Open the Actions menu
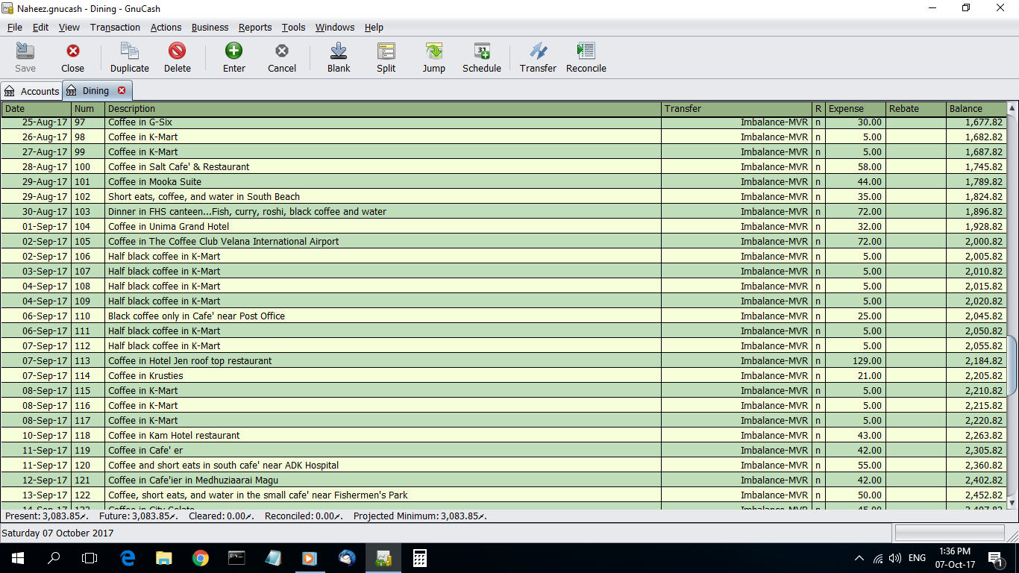1019x573 pixels. 166,27
